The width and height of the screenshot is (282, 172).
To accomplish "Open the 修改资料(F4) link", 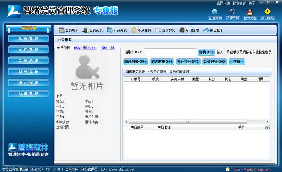I will 85,48.
